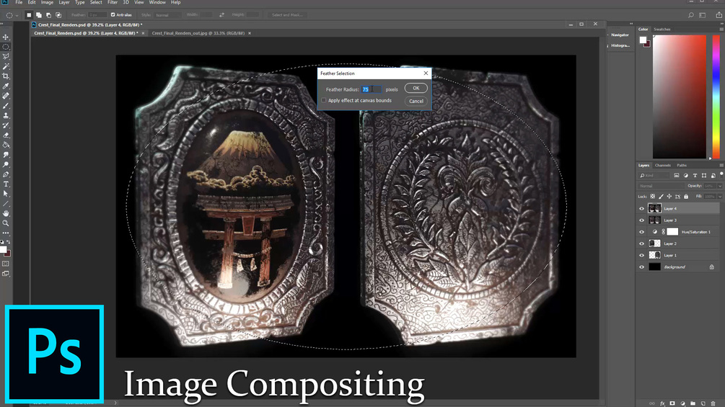Select the Path Selection tool
725x407 pixels.
click(6, 194)
